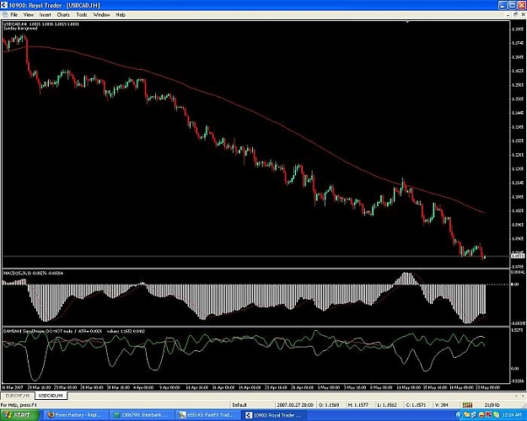The height and width of the screenshot is (421, 527).
Task: Click the current price tag on the price scale
Action: tap(518, 256)
